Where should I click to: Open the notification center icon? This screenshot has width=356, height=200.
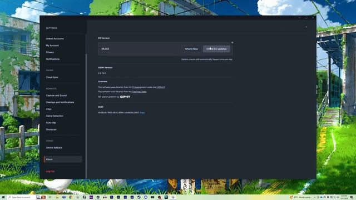(351, 197)
